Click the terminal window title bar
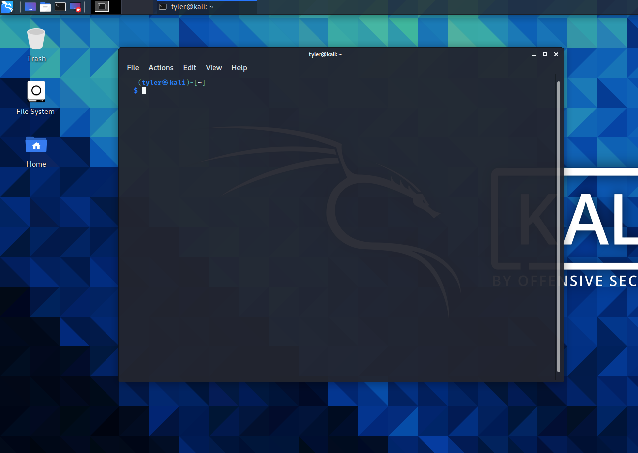Screen dimensions: 638x453 click(x=325, y=54)
